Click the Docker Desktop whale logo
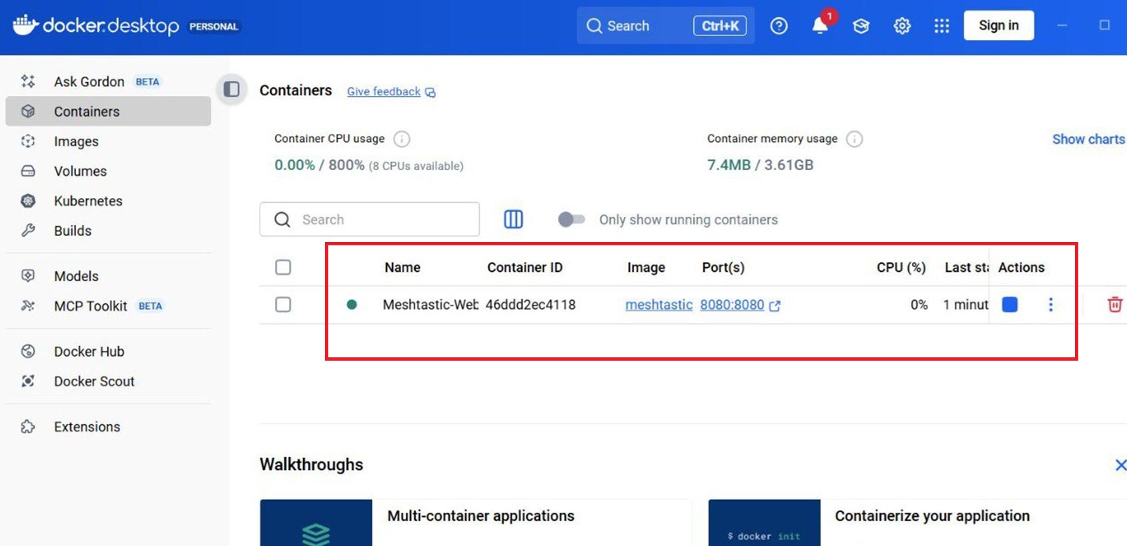Image resolution: width=1127 pixels, height=546 pixels. coord(25,25)
